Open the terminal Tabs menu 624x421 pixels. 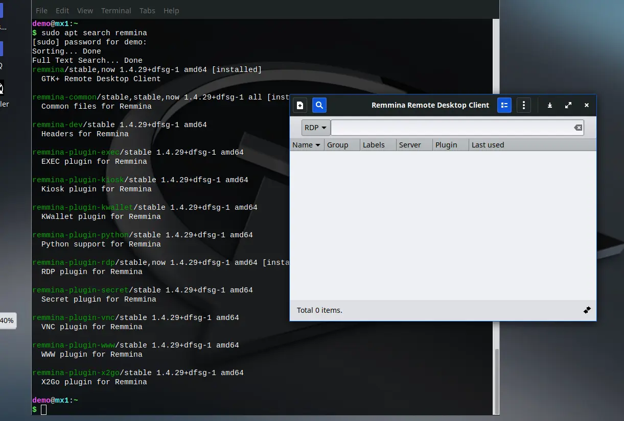coord(147,11)
